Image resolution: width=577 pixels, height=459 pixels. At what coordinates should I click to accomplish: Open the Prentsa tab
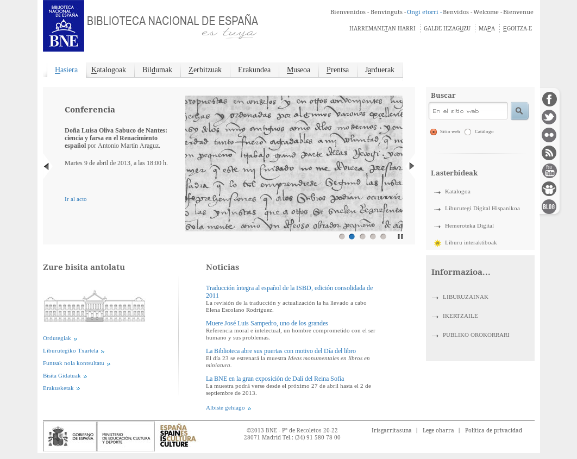pyautogui.click(x=337, y=70)
